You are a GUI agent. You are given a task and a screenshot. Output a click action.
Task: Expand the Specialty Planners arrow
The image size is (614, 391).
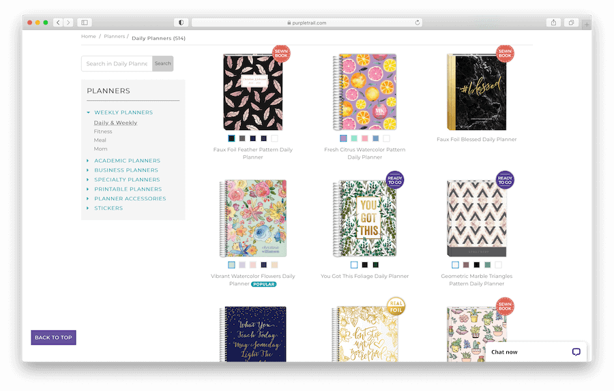[x=88, y=179]
